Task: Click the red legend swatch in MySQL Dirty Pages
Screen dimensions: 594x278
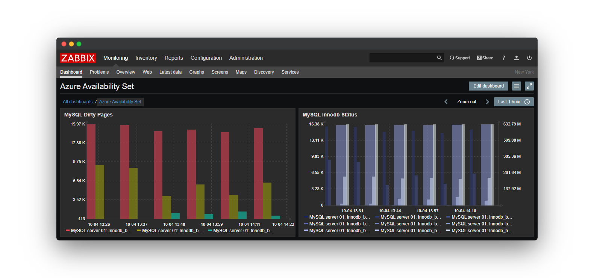Action: 68,231
